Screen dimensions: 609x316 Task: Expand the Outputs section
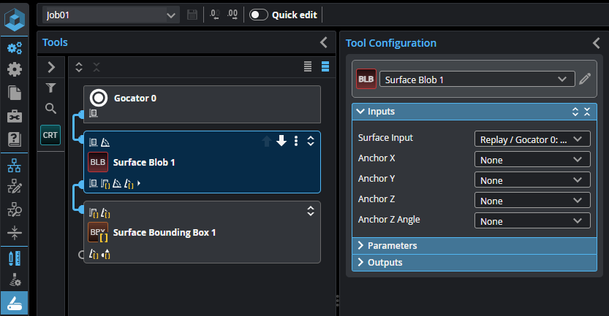pos(385,262)
